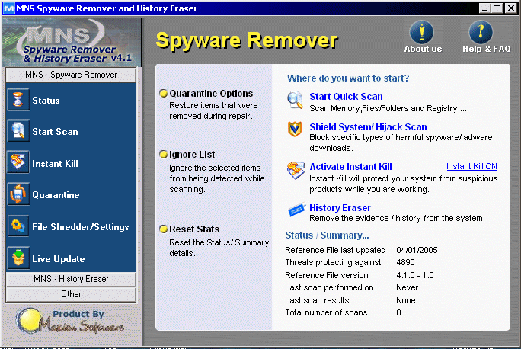Click the History Eraser eraser icon
Viewport: 521px width, 349px height.
coord(297,210)
